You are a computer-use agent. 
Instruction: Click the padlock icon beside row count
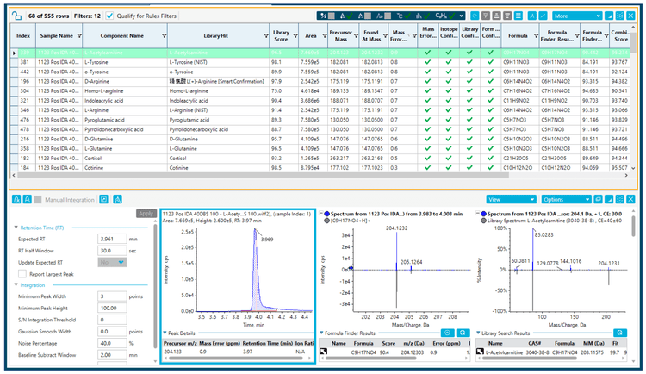[x=16, y=16]
